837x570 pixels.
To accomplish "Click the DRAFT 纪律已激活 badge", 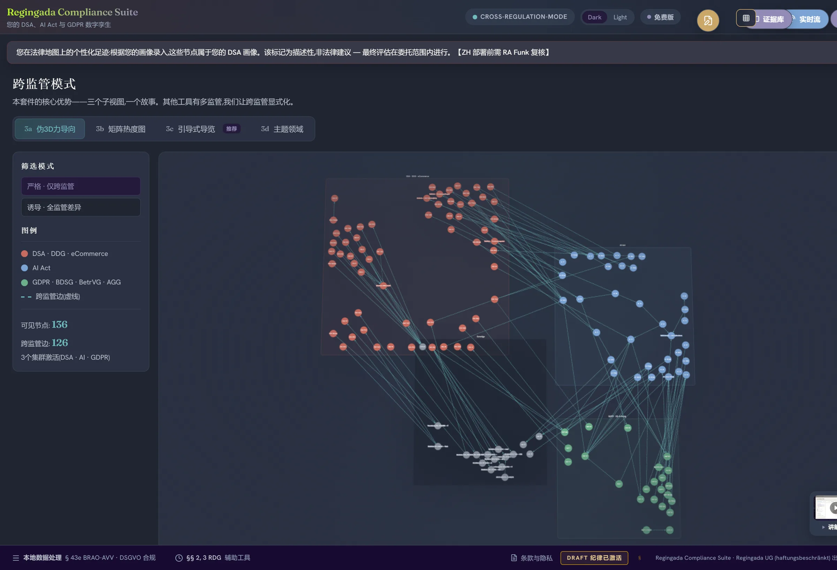I will pos(594,558).
